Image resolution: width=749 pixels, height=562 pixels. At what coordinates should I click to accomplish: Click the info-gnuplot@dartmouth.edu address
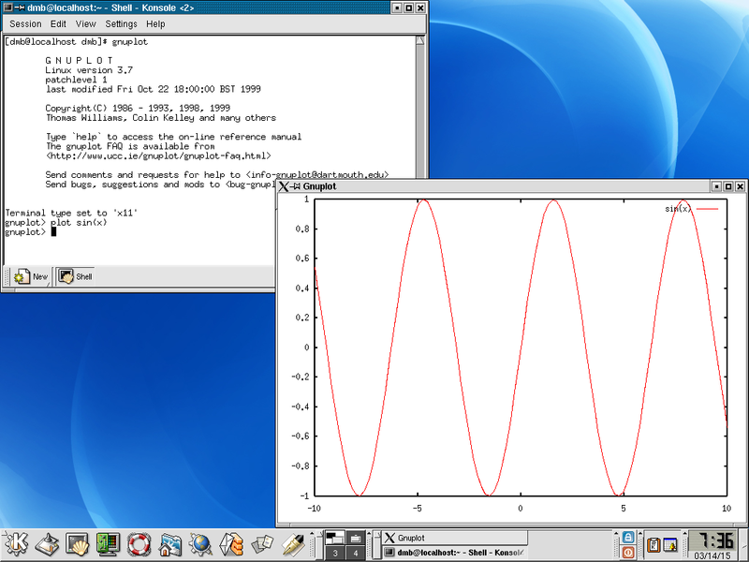317,175
